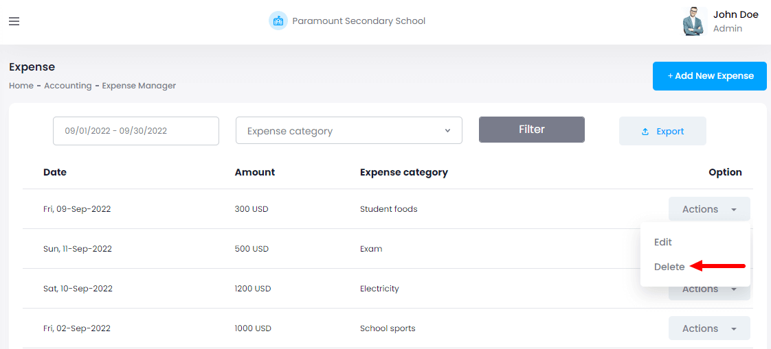This screenshot has height=349, width=771.
Task: Click the upload icon on Export button
Action: coord(645,132)
